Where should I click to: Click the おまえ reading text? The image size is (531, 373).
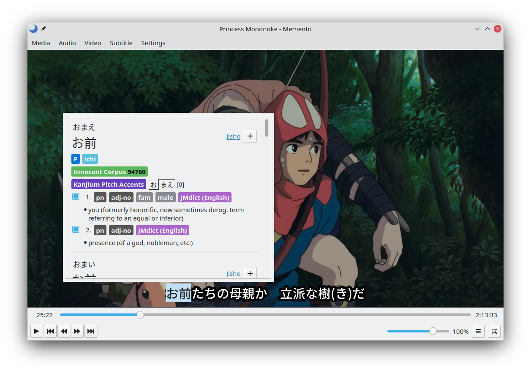pos(84,127)
